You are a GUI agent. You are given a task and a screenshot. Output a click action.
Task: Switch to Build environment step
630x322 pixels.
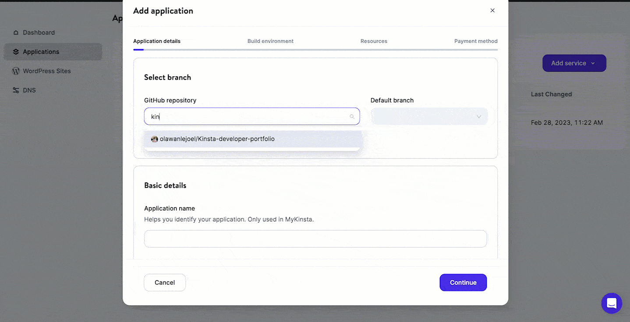click(x=270, y=41)
